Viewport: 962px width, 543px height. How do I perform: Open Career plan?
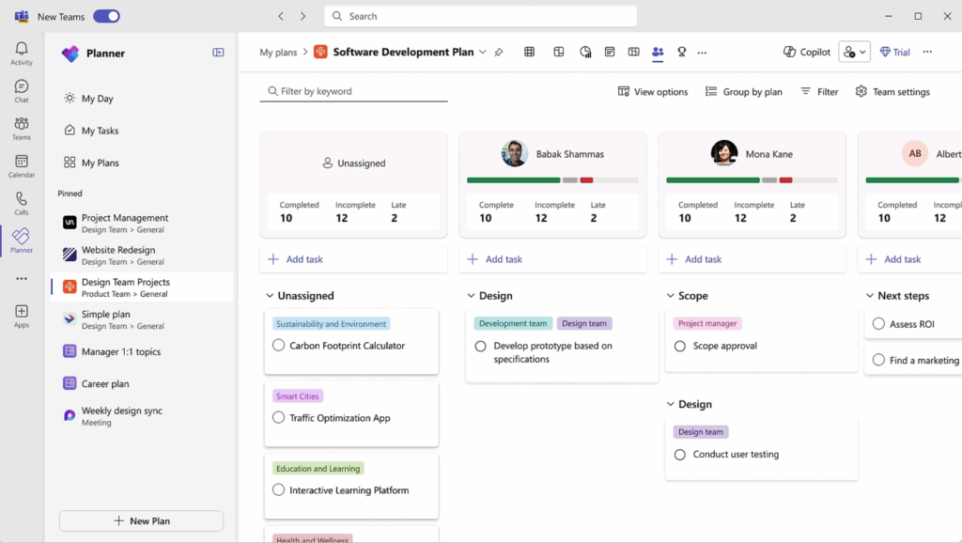pyautogui.click(x=141, y=383)
